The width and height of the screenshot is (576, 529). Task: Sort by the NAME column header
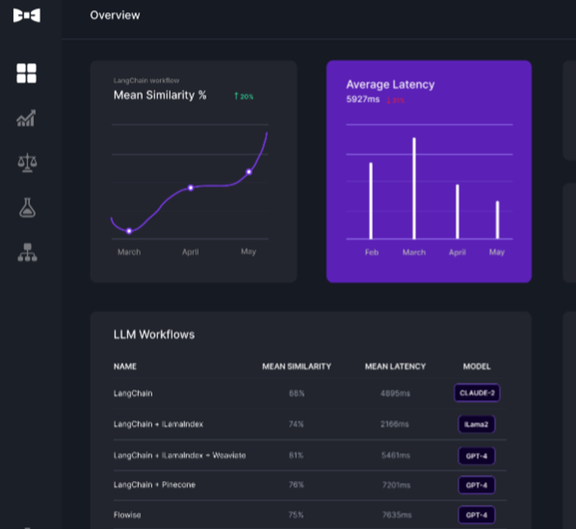pos(125,366)
